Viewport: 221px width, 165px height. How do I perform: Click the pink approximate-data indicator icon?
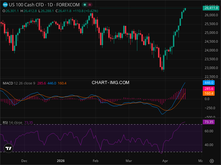(x=90, y=5)
